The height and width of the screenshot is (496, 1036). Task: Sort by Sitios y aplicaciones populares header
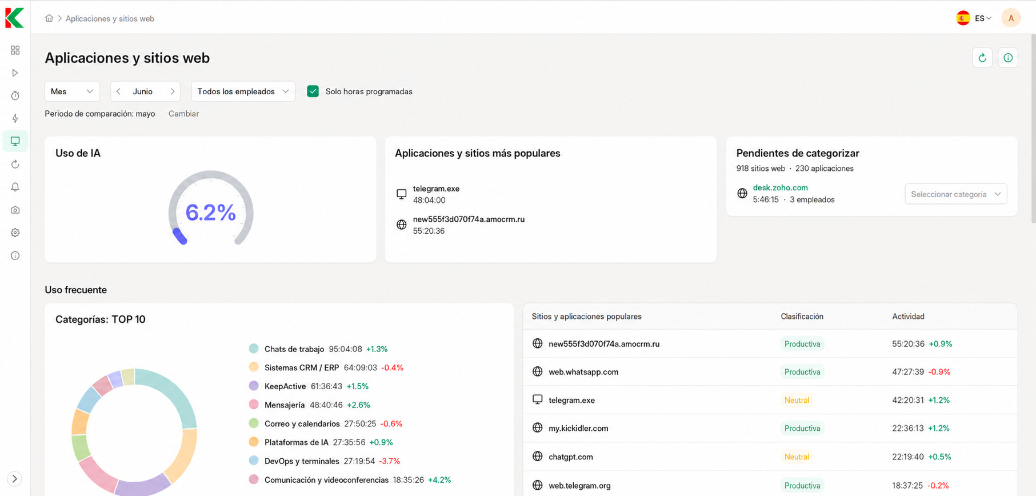pyautogui.click(x=586, y=317)
